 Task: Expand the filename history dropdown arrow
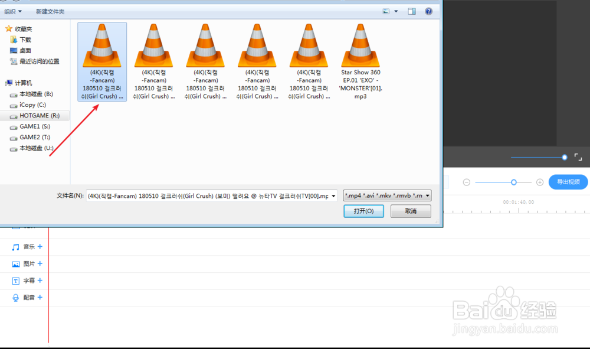(333, 196)
